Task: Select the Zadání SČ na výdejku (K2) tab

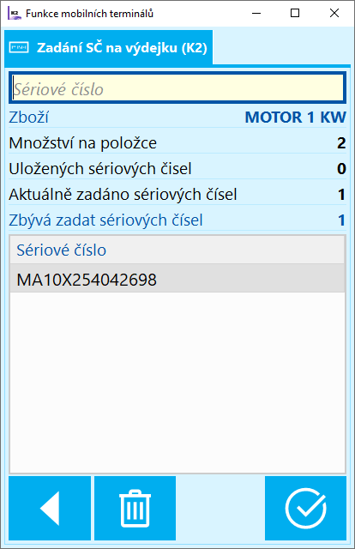Action: pyautogui.click(x=109, y=48)
